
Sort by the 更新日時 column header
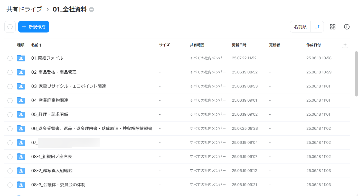click(x=239, y=45)
